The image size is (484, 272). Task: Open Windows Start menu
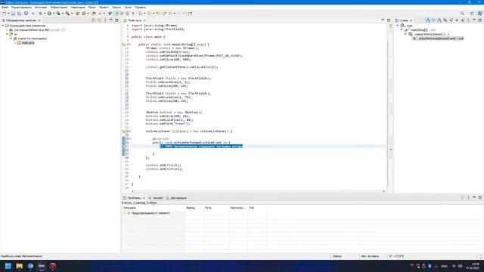point(8,266)
